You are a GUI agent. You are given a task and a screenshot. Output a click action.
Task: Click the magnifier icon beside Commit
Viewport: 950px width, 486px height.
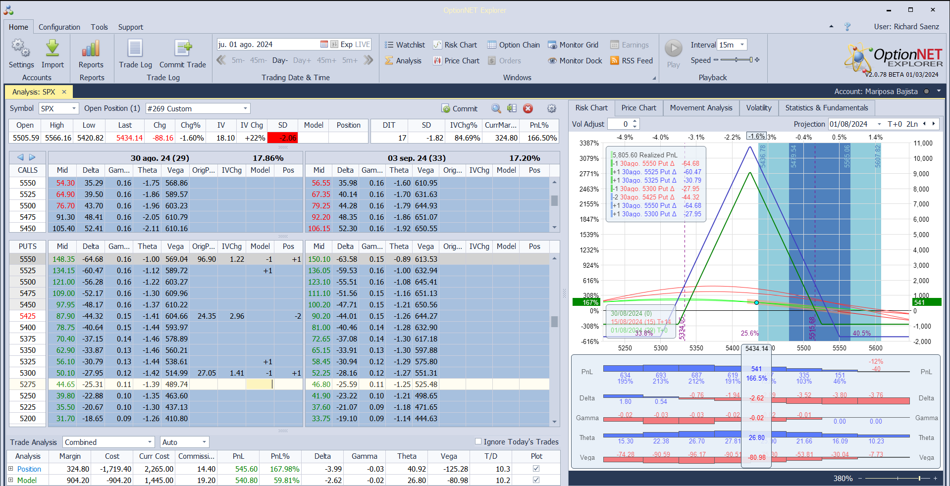(x=496, y=108)
